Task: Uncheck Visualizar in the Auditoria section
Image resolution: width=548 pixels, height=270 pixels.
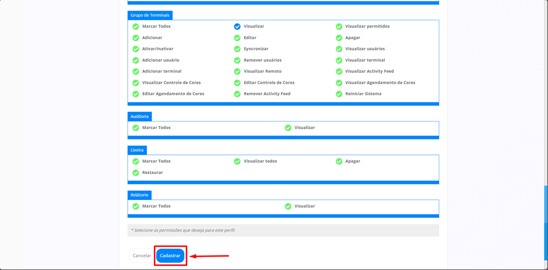Action: pyautogui.click(x=288, y=128)
